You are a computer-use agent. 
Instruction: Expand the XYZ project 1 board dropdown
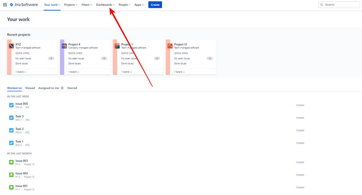21,72
